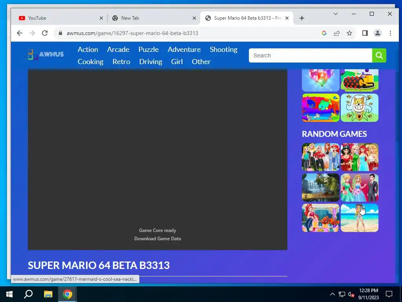Open the Arcade games category
Screen dimensions: 402x302
[x=118, y=49]
